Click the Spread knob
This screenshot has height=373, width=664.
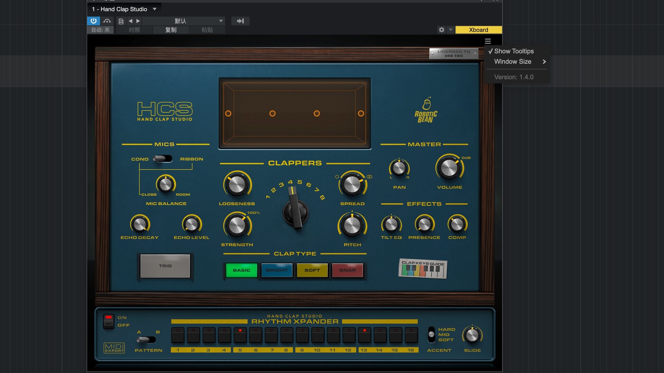(x=352, y=184)
